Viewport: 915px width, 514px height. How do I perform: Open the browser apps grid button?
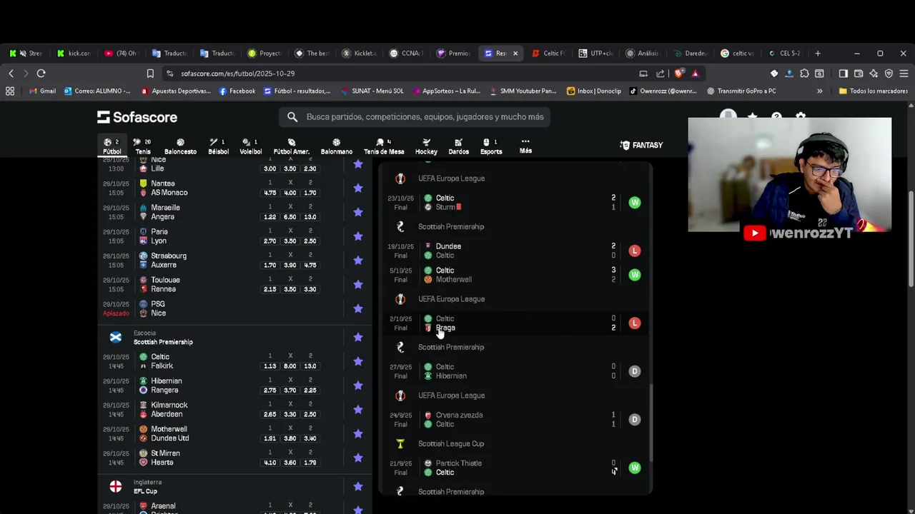click(10, 91)
